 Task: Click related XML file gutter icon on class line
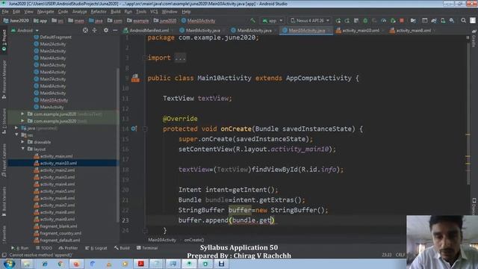point(135,78)
